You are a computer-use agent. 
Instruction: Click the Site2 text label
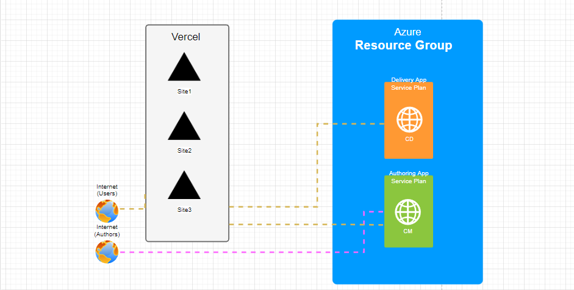tap(184, 150)
